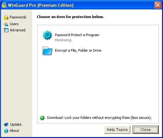Follow the Download lock your folders link

[99, 118]
